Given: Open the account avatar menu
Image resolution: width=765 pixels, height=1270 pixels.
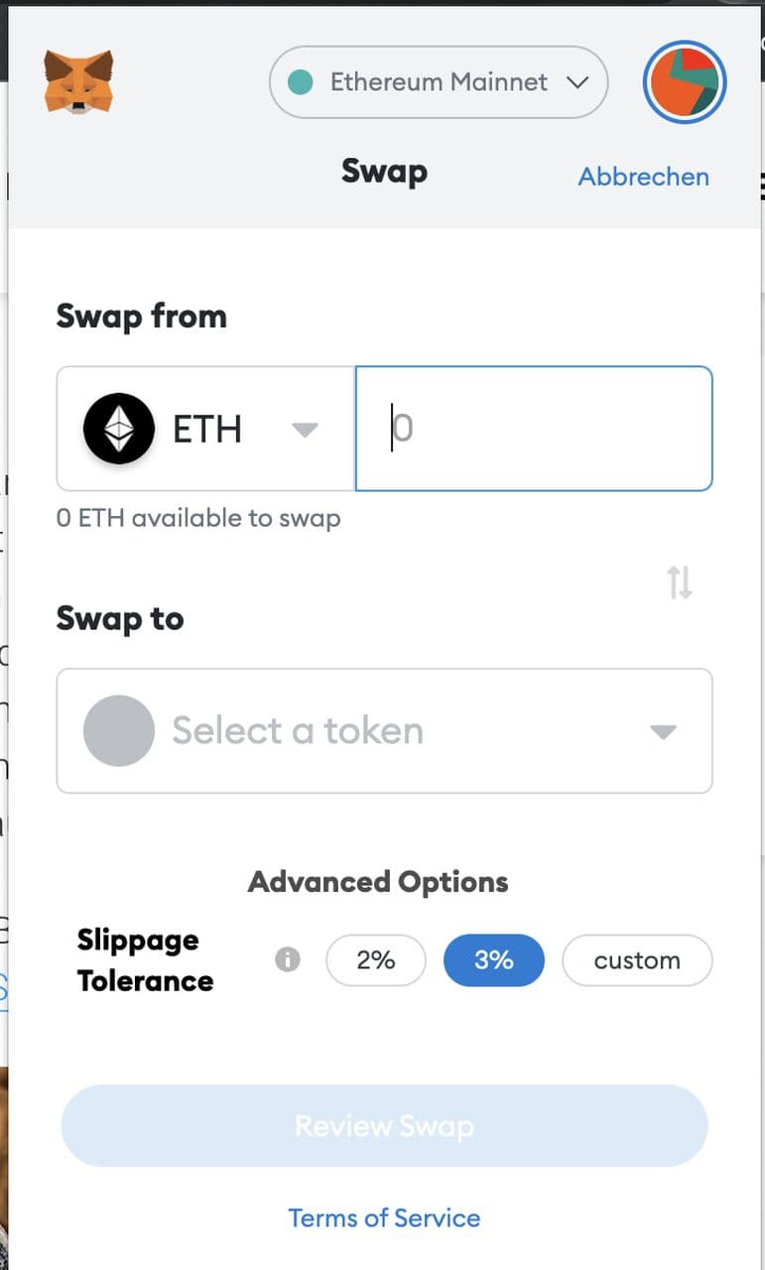Looking at the screenshot, I should 685,82.
